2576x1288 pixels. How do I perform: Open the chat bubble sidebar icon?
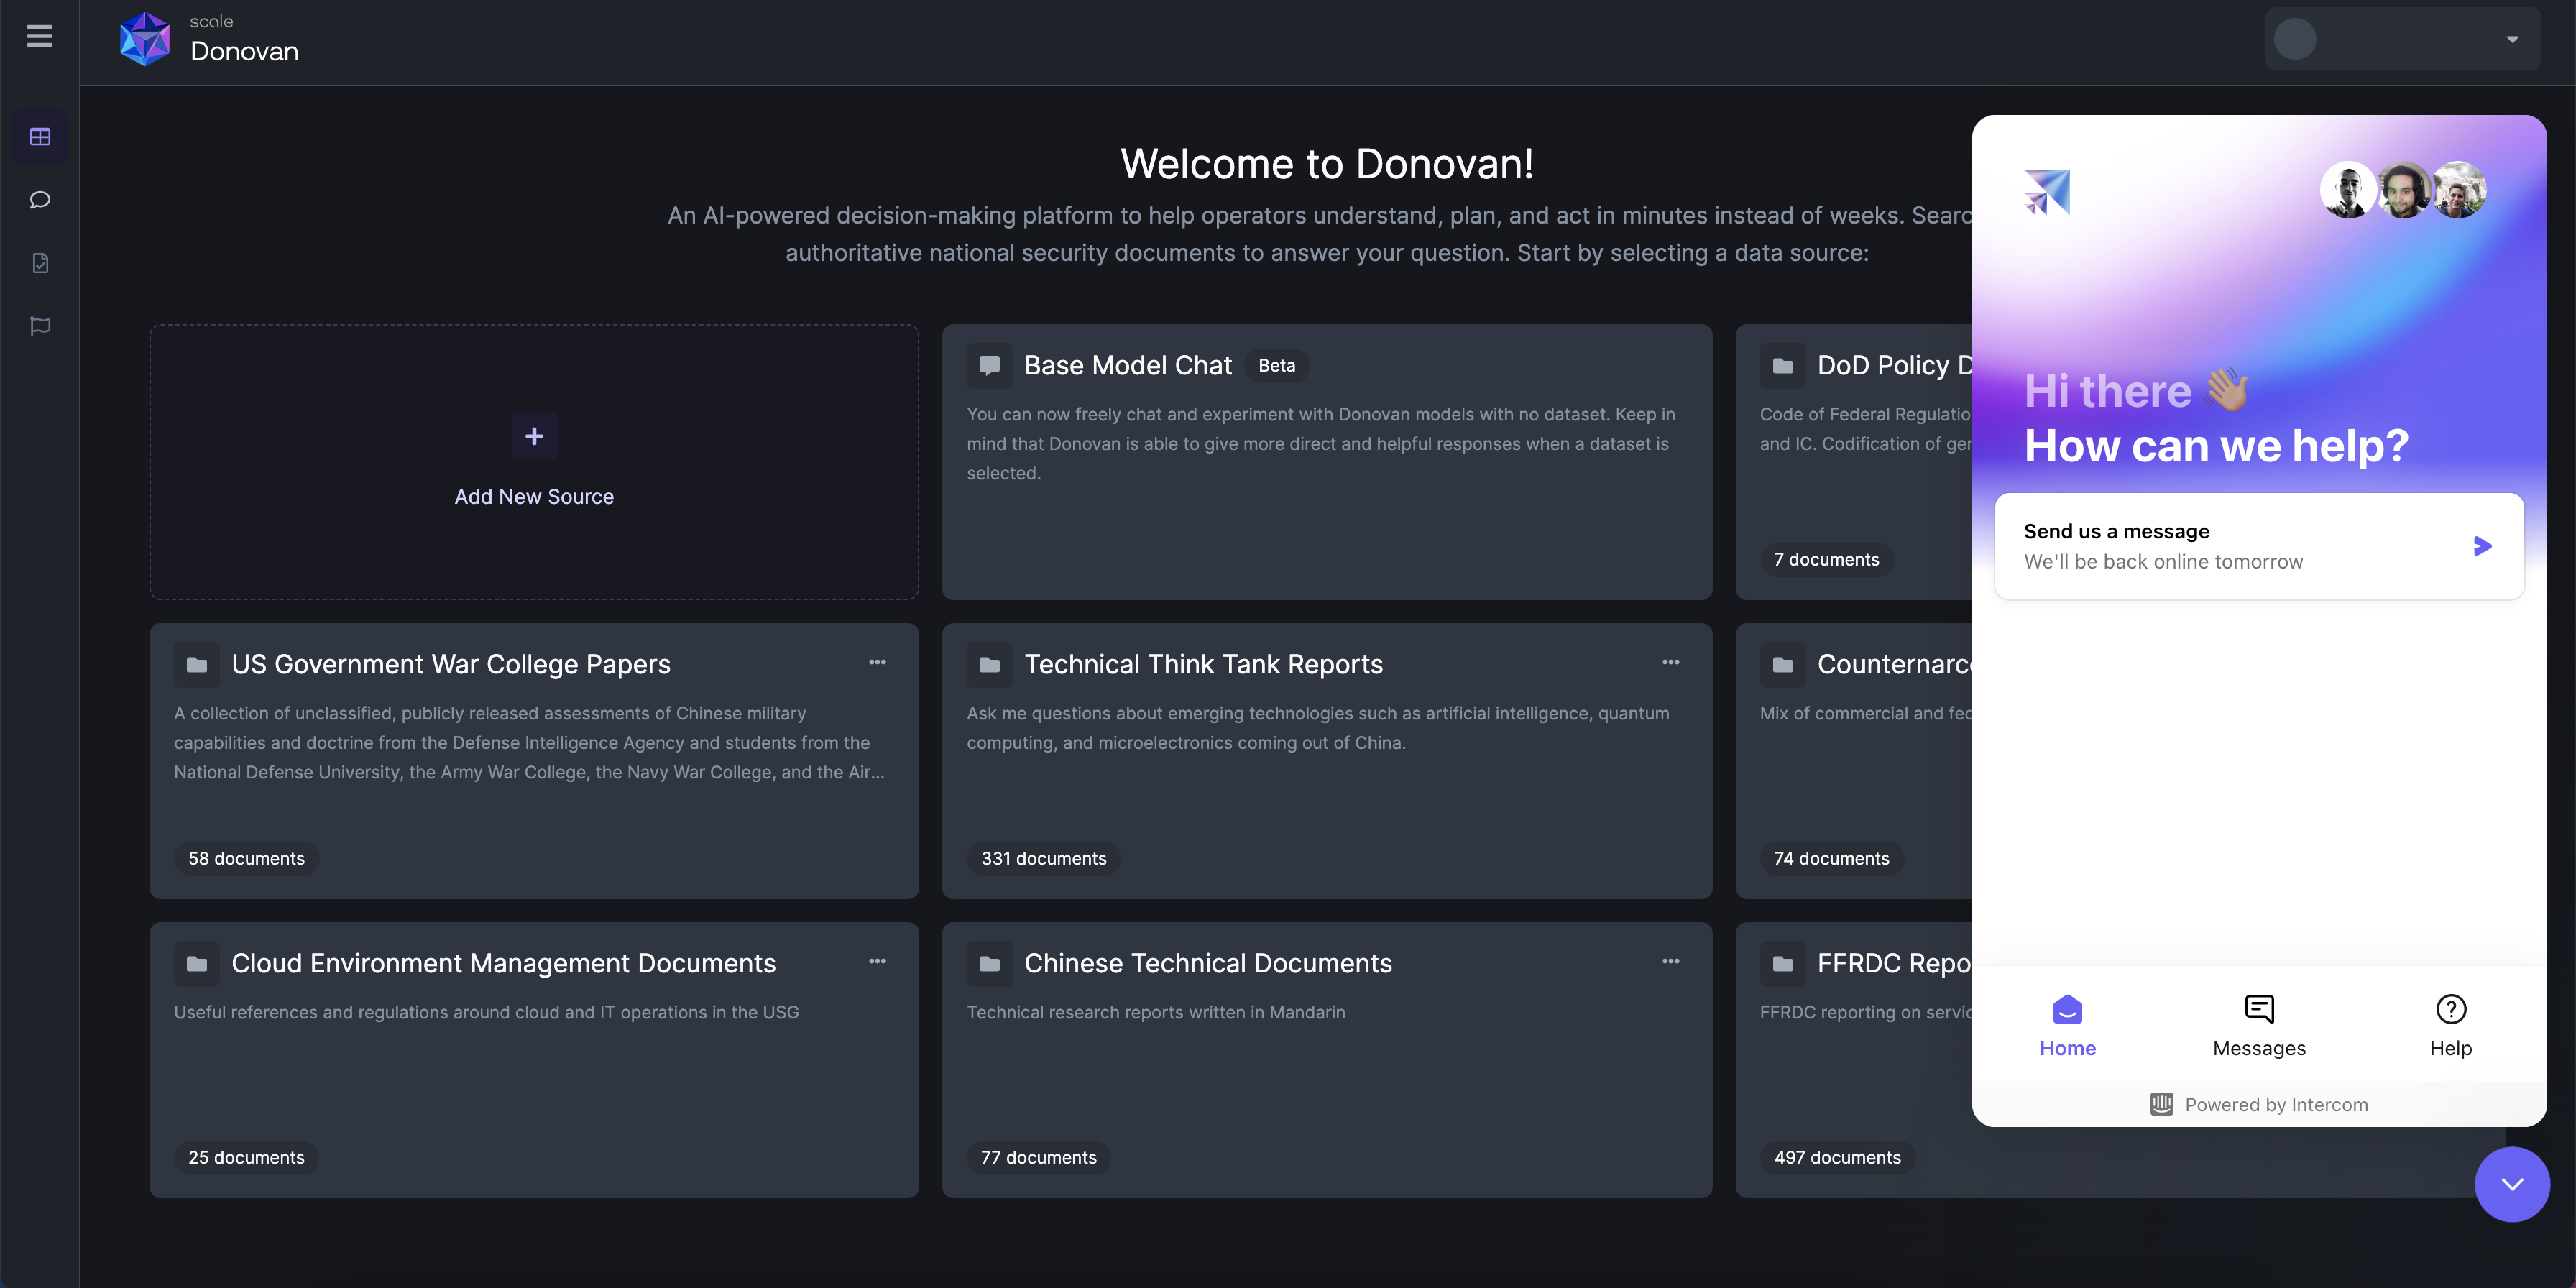[x=40, y=200]
